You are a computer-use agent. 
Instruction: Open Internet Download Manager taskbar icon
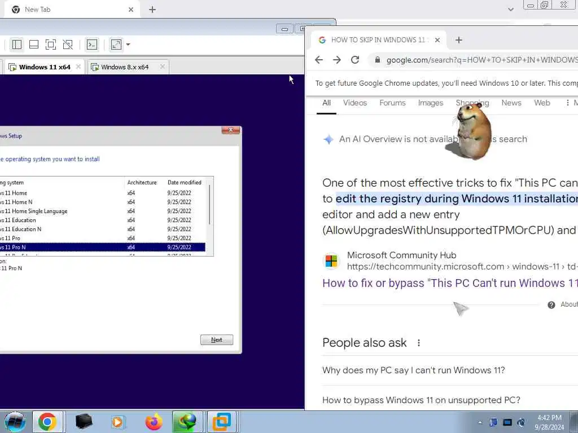186,422
